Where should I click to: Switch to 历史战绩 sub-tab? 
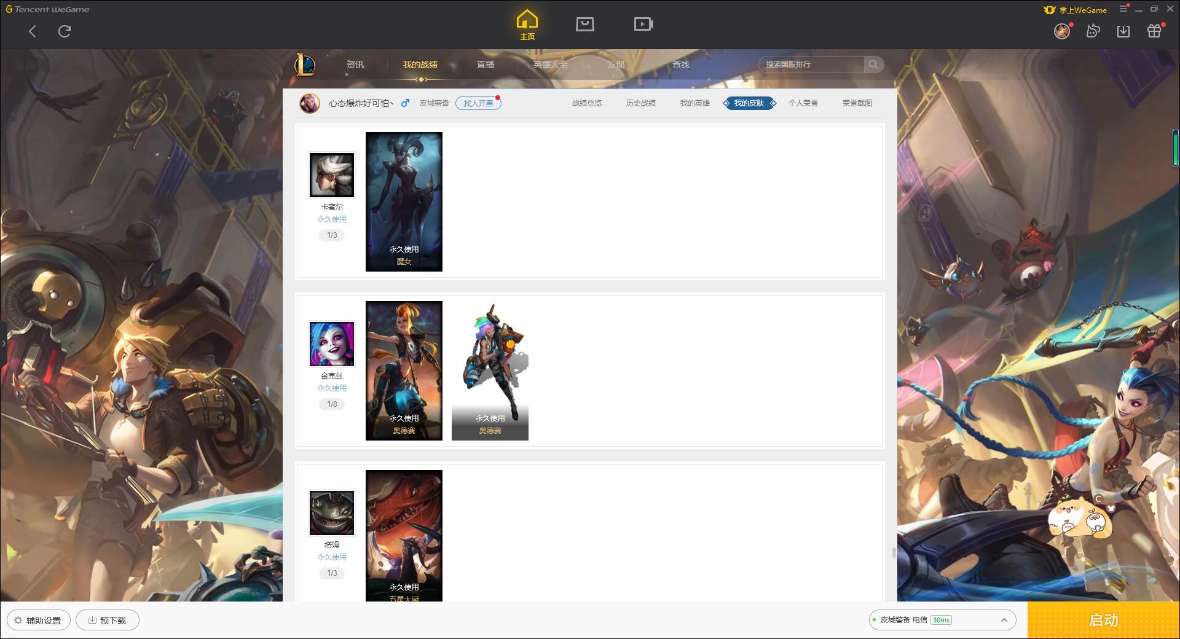pyautogui.click(x=641, y=103)
